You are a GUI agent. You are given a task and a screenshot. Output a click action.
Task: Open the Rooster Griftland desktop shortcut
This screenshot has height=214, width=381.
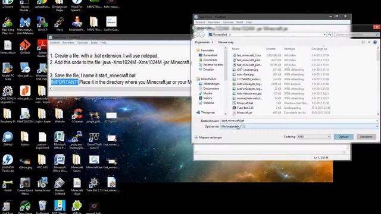tap(60, 186)
